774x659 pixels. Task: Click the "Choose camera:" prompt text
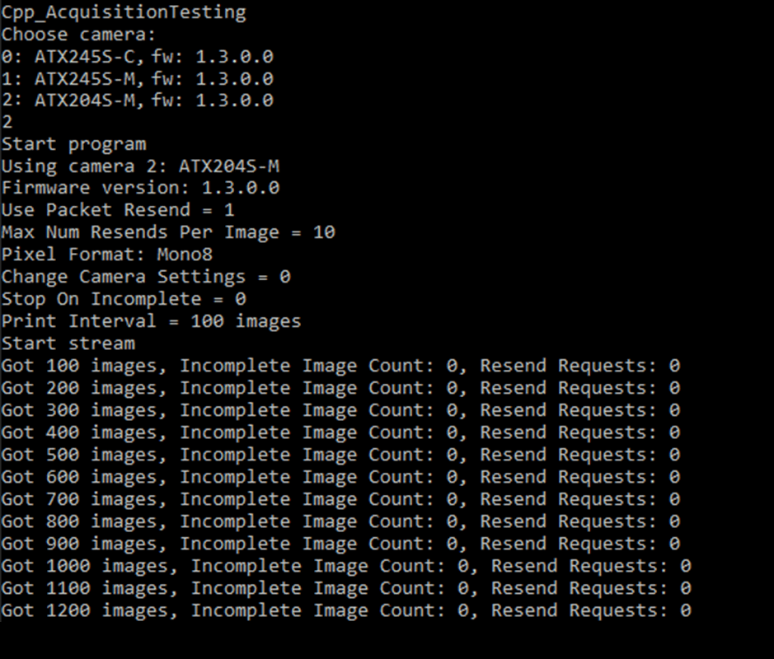(78, 35)
